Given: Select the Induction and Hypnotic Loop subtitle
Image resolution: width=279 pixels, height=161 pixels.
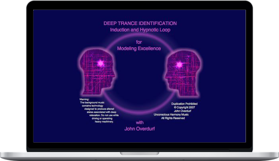Looking at the screenshot, I should pyautogui.click(x=140, y=30).
